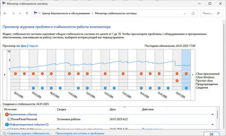Switch chart view to Дни
This screenshot has width=226, height=136.
coord(24,46)
